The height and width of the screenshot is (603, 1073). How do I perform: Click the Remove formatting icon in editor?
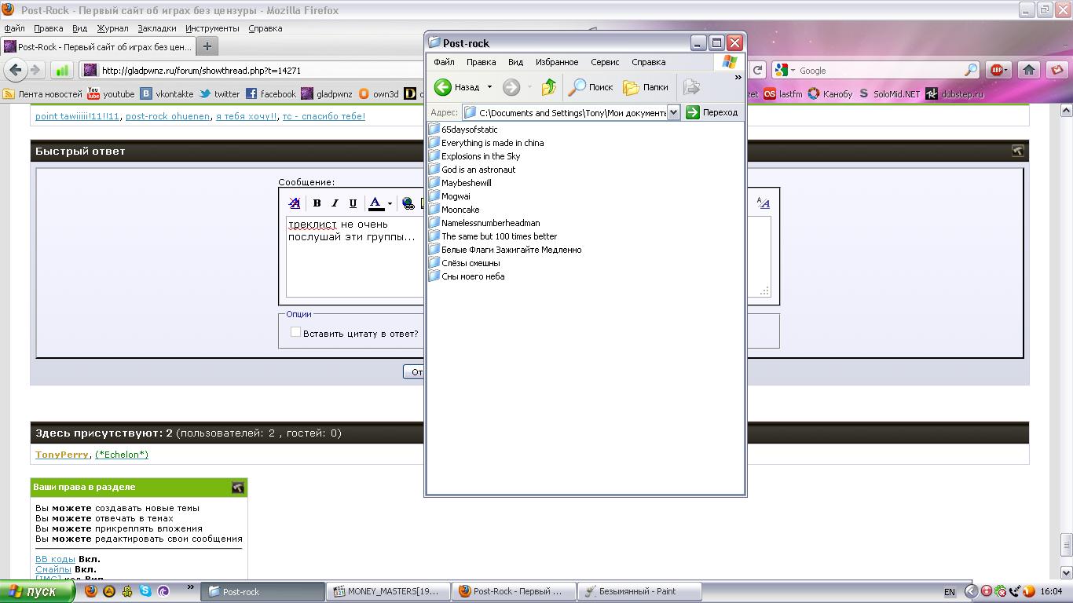[x=295, y=203]
